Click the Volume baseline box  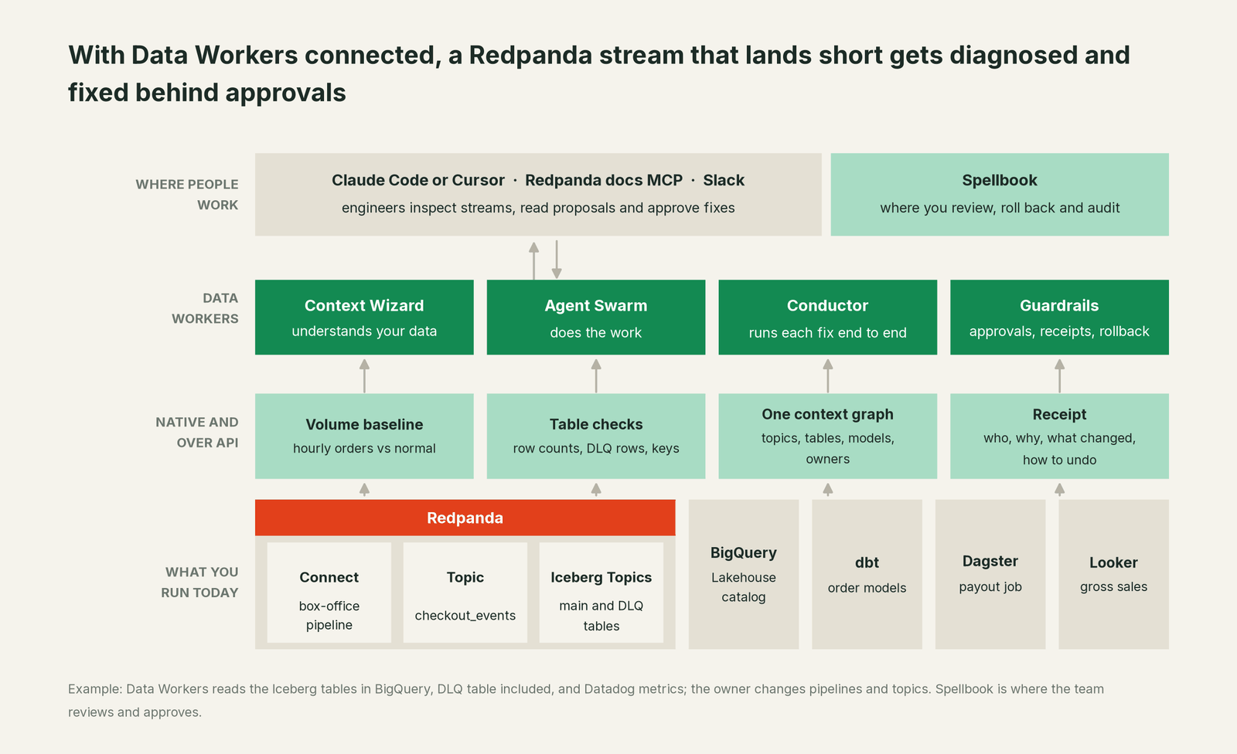tap(364, 436)
